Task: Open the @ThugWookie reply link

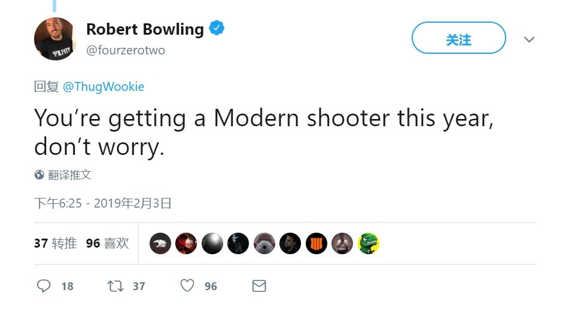Action: [104, 87]
